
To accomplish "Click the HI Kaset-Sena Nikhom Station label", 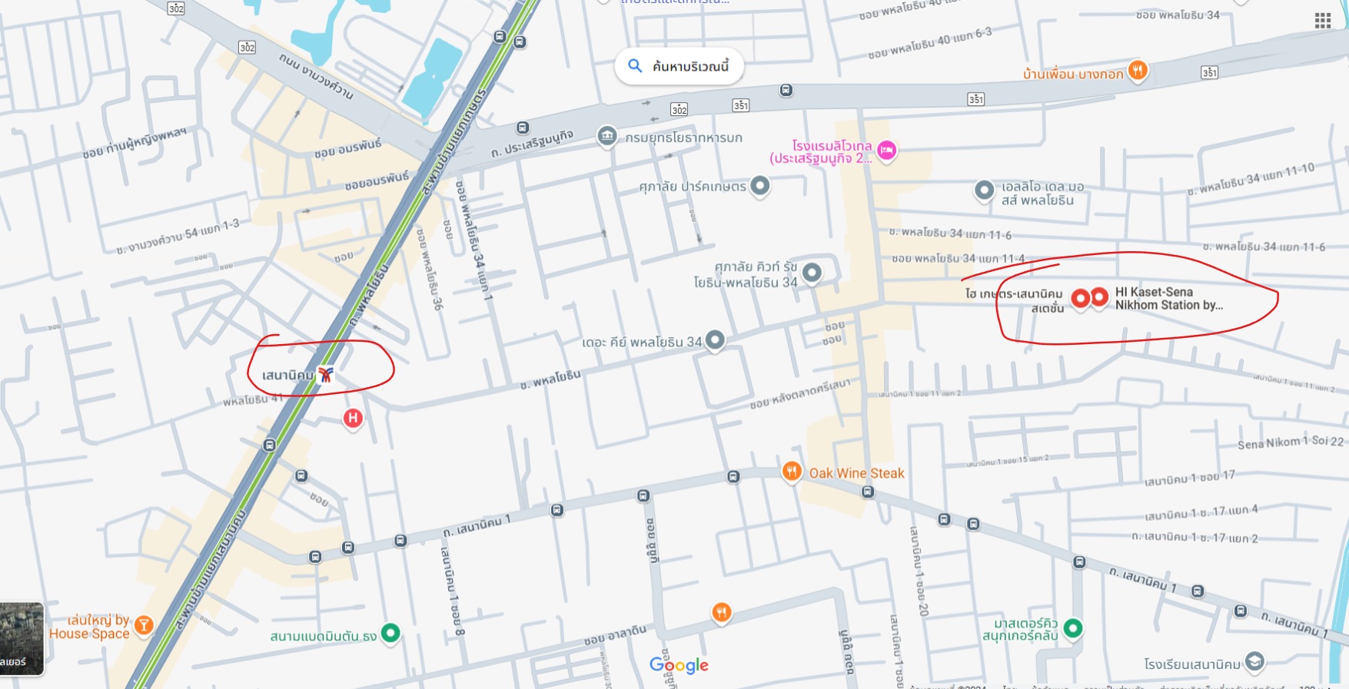I will click(1168, 298).
